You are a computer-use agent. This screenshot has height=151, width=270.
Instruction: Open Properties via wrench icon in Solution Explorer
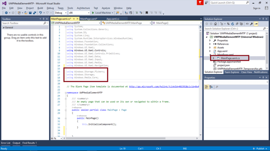[x=252, y=24]
